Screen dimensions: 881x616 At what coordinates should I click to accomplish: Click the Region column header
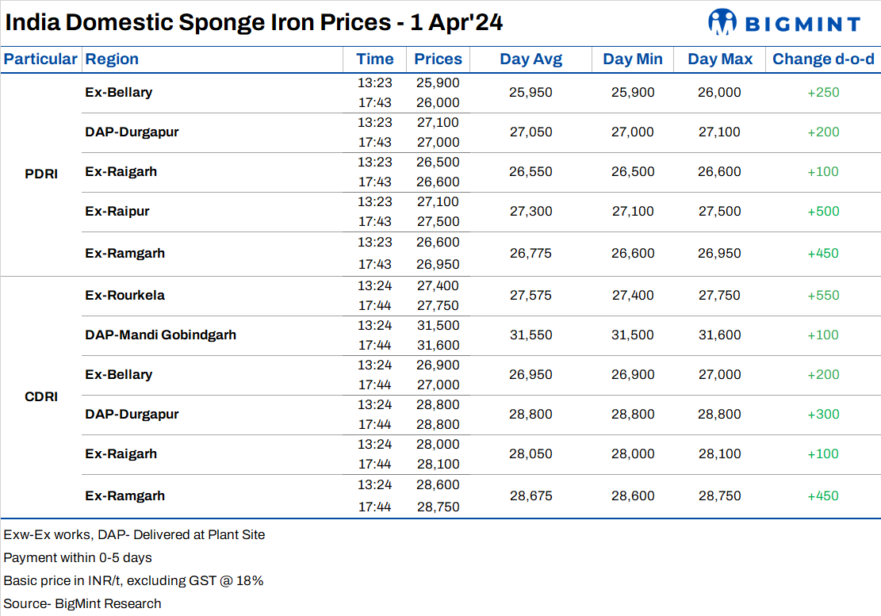click(112, 59)
